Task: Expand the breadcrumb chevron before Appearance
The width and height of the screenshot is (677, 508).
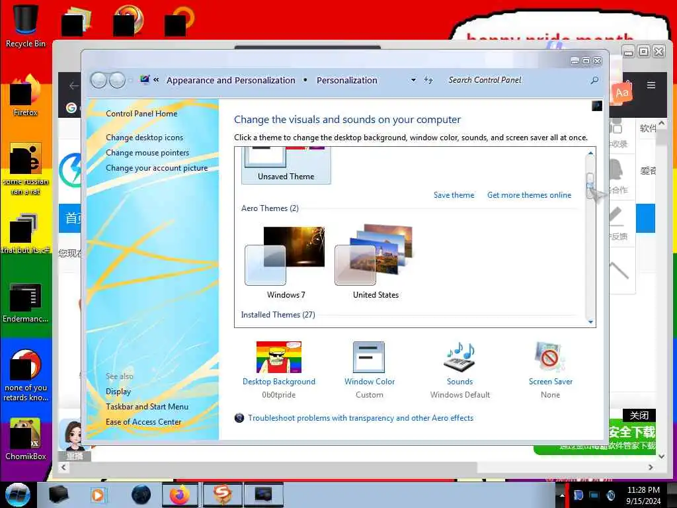Action: 156,80
